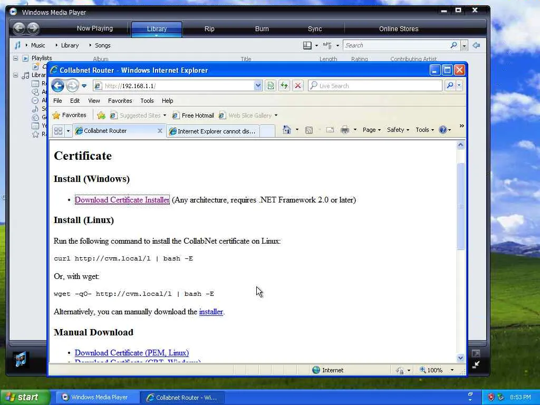The image size is (540, 405).
Task: Click Download Certificate Installer link
Action: point(122,200)
